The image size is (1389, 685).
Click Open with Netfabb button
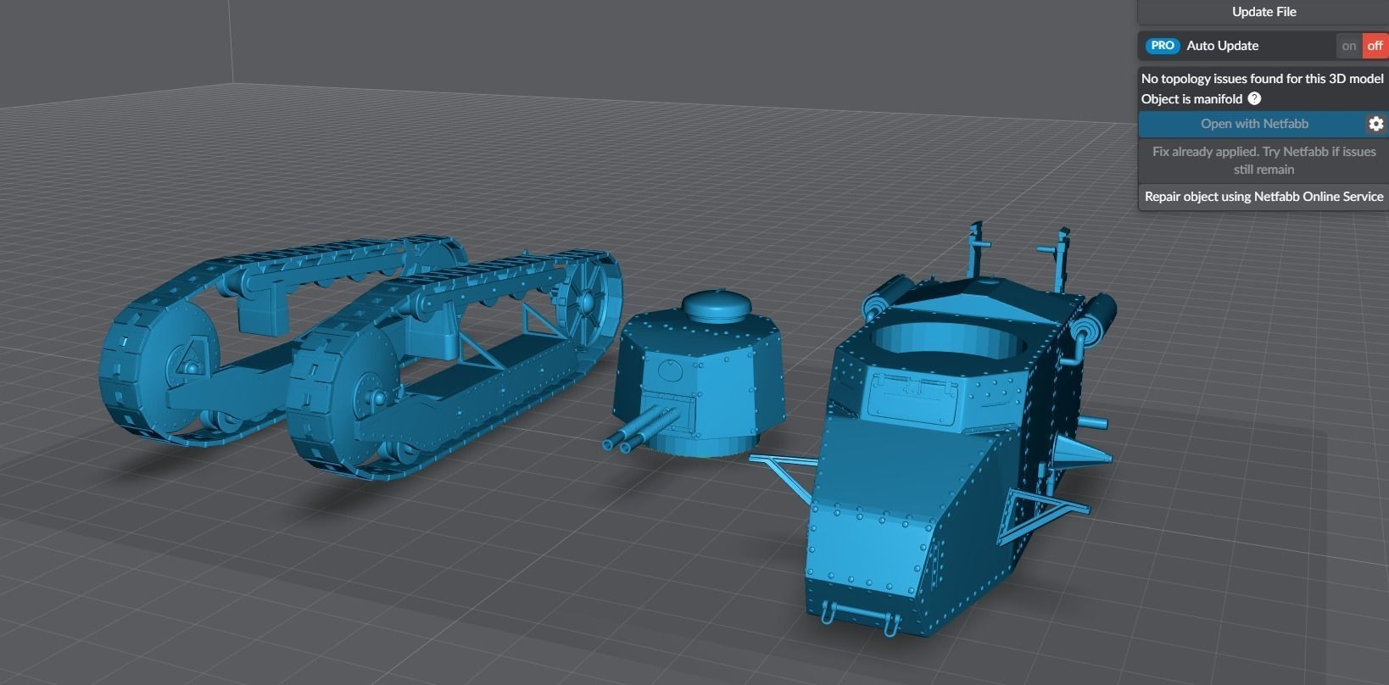(x=1253, y=124)
